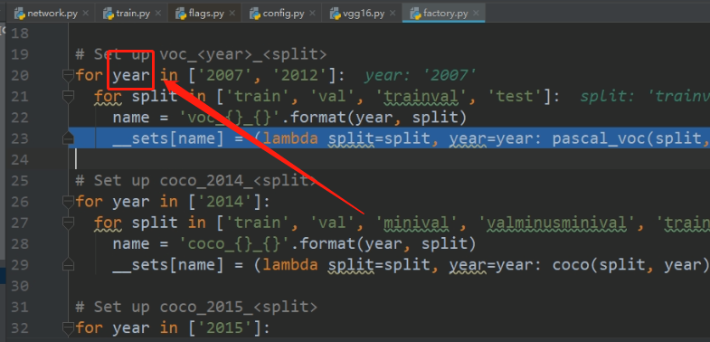Image resolution: width=710 pixels, height=342 pixels.
Task: Collapse the for-year loop at line 32
Action: (x=69, y=328)
